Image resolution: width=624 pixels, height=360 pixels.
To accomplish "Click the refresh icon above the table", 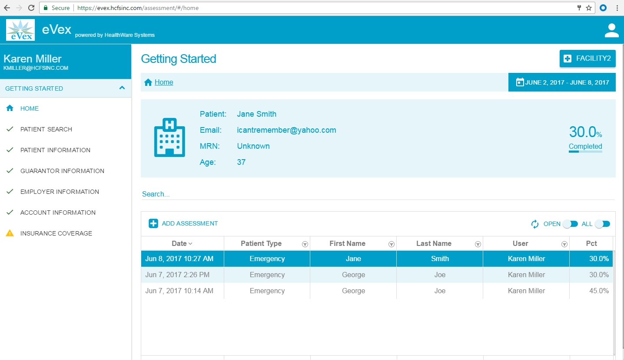I will [535, 224].
